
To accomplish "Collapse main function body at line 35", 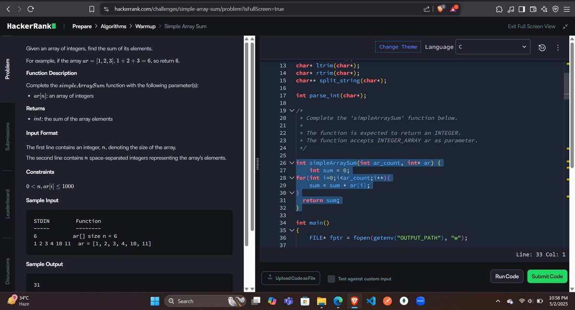I will [292, 230].
